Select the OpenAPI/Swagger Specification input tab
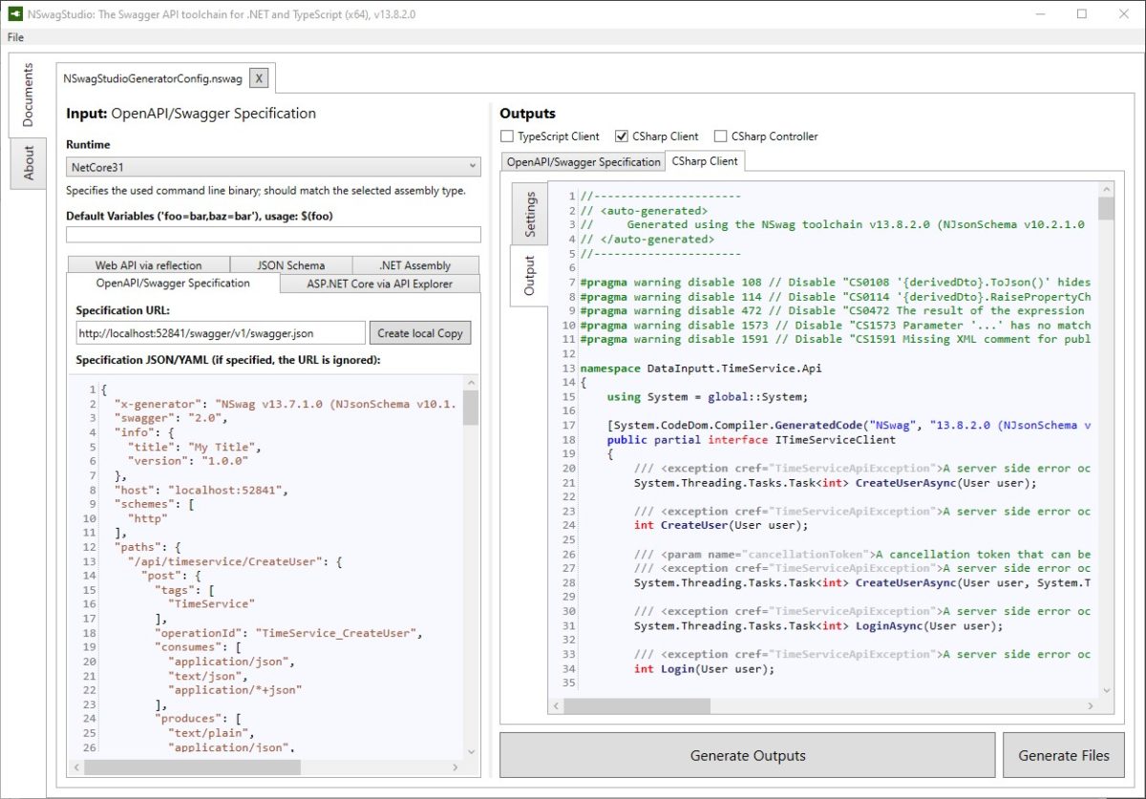The width and height of the screenshot is (1146, 799). click(173, 284)
